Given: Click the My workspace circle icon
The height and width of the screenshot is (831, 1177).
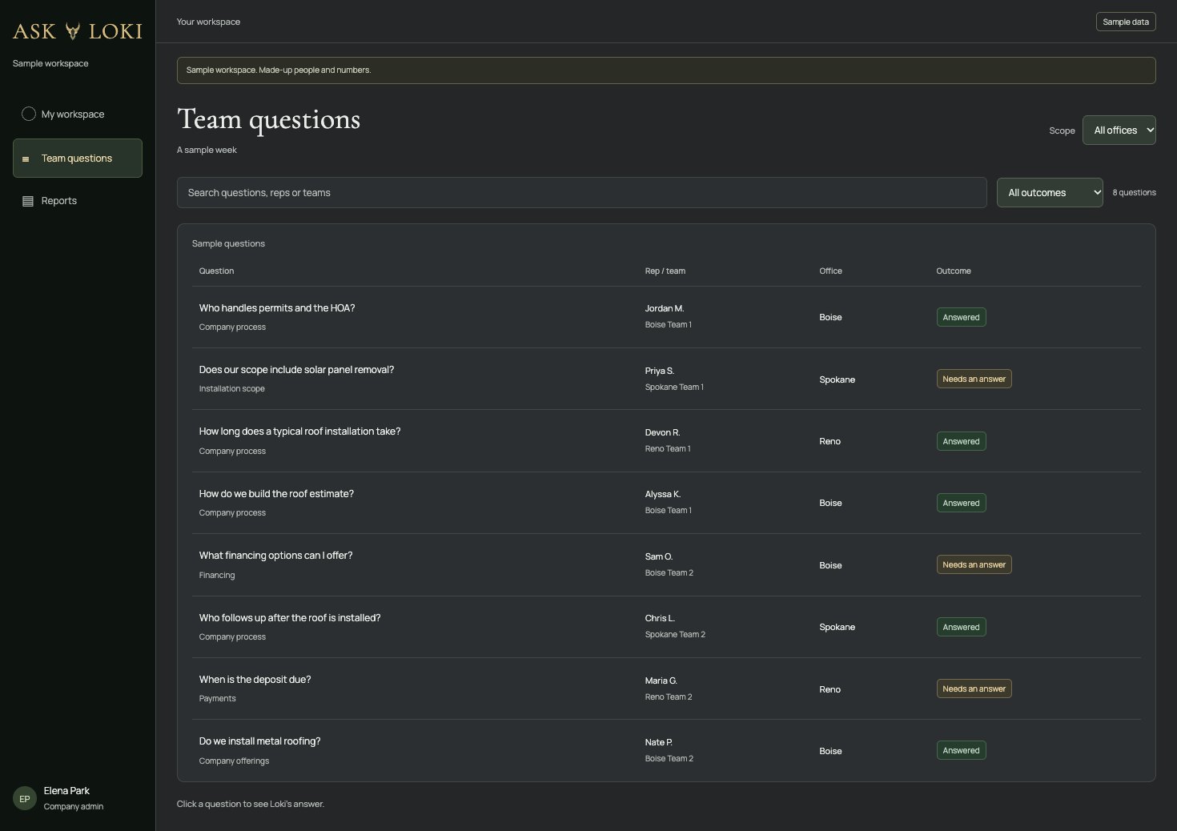Looking at the screenshot, I should (x=29, y=114).
